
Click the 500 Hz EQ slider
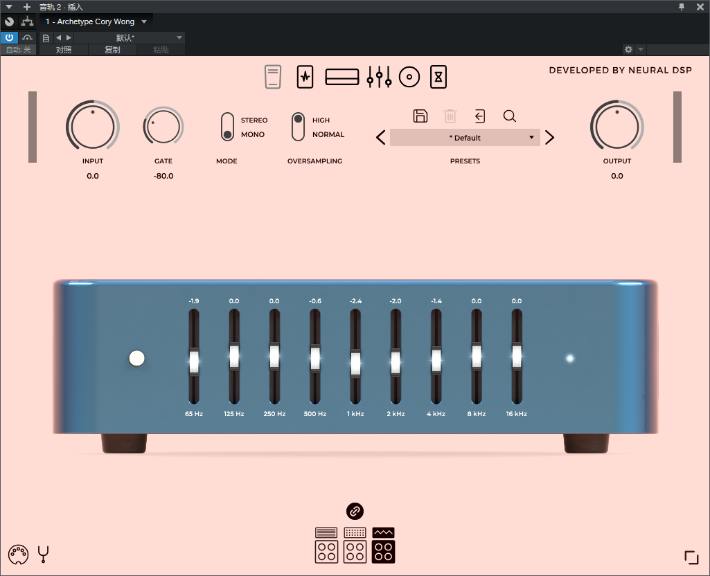pos(315,357)
